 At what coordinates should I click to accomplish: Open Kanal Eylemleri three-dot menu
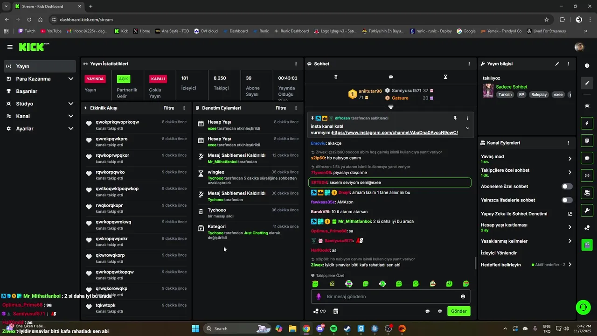tap(568, 143)
